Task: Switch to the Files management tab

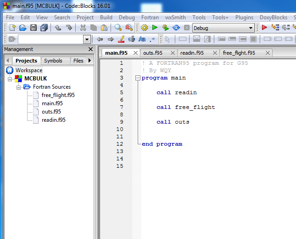Action: click(x=78, y=61)
